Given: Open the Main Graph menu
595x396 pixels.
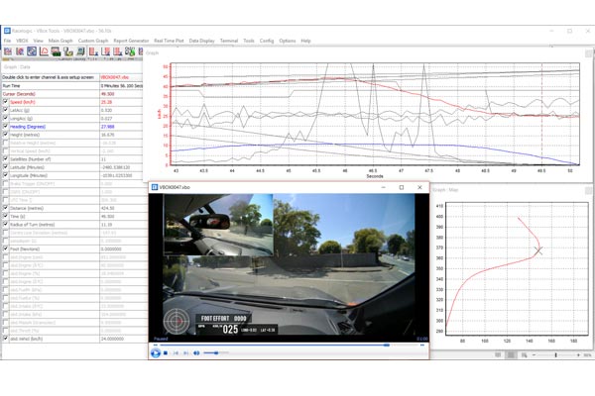Looking at the screenshot, I should [x=60, y=41].
